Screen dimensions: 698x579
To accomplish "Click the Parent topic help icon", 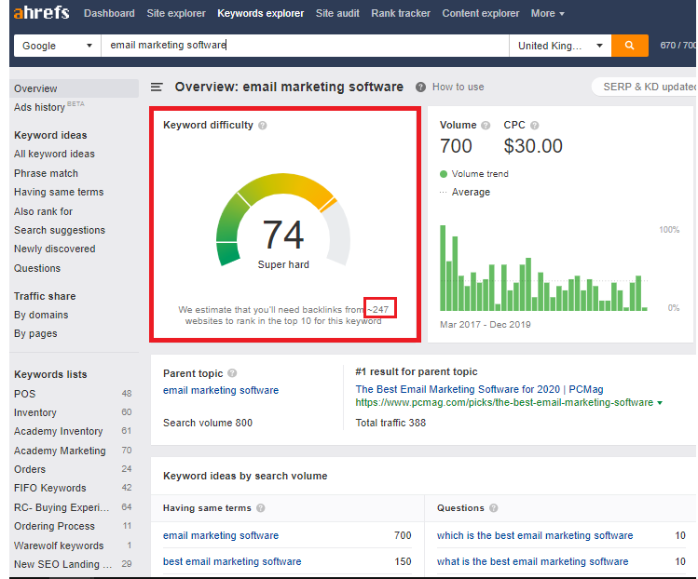I will 232,373.
